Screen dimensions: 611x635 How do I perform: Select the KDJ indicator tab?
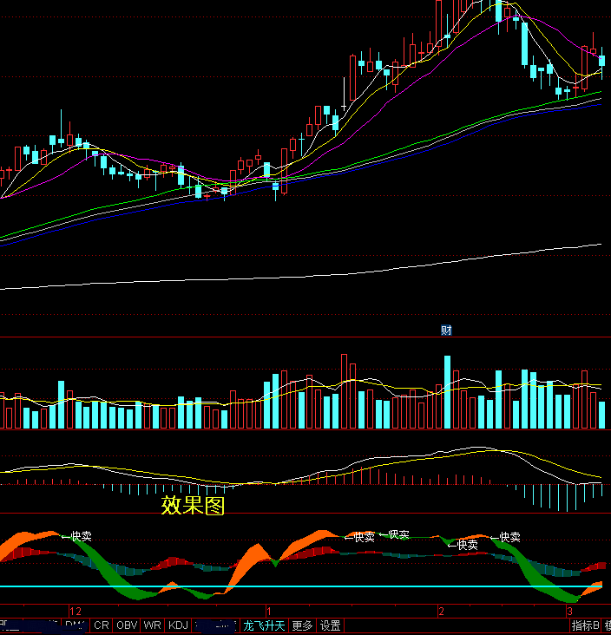[x=178, y=625]
